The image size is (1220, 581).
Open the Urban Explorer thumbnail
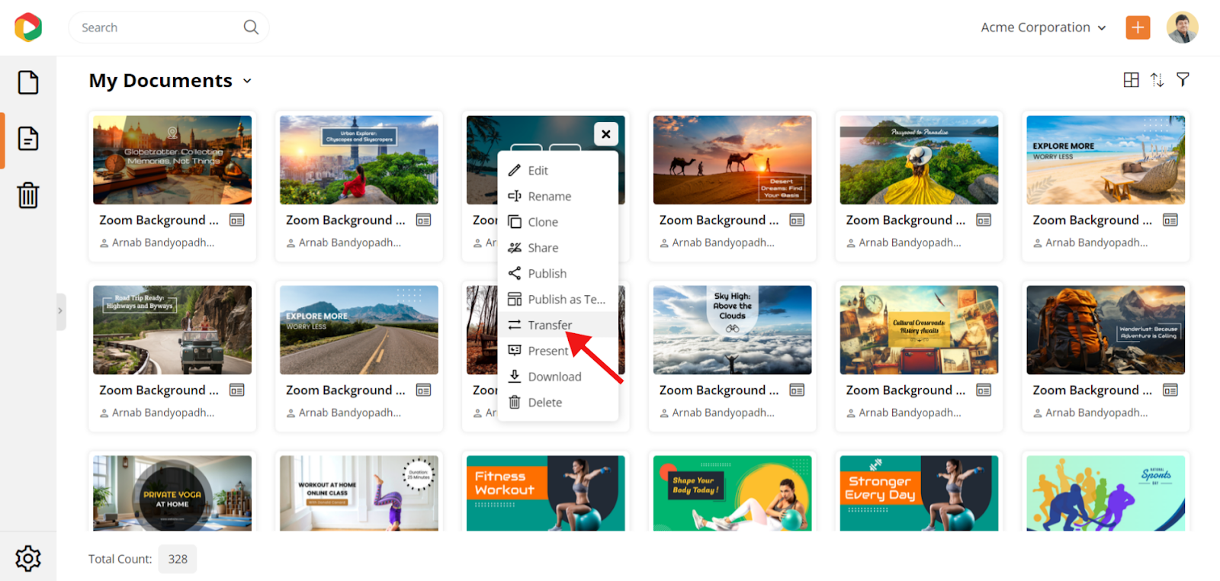359,160
